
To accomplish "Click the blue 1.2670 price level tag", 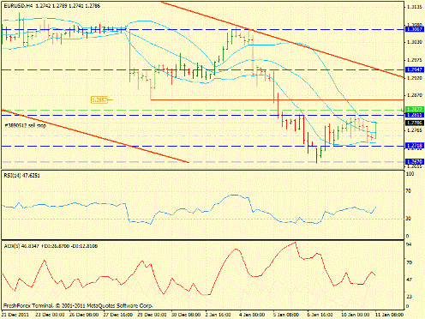I will [x=415, y=162].
